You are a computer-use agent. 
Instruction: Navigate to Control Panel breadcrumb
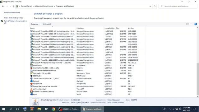[26, 6]
